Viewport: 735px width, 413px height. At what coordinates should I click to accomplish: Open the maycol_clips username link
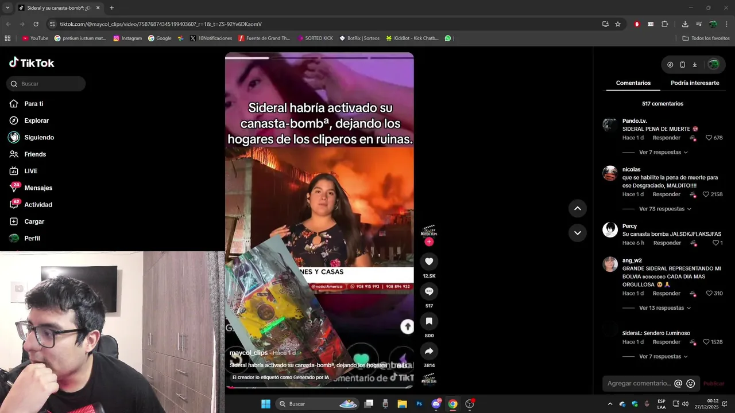pos(249,353)
